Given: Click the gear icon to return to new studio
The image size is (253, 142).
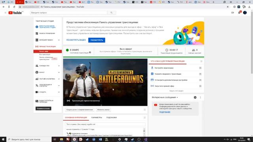Looking at the screenshot, I should [x=37, y=27].
